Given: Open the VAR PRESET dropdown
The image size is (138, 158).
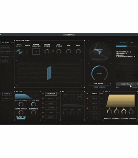Looking at the screenshot, I should point(100,84).
